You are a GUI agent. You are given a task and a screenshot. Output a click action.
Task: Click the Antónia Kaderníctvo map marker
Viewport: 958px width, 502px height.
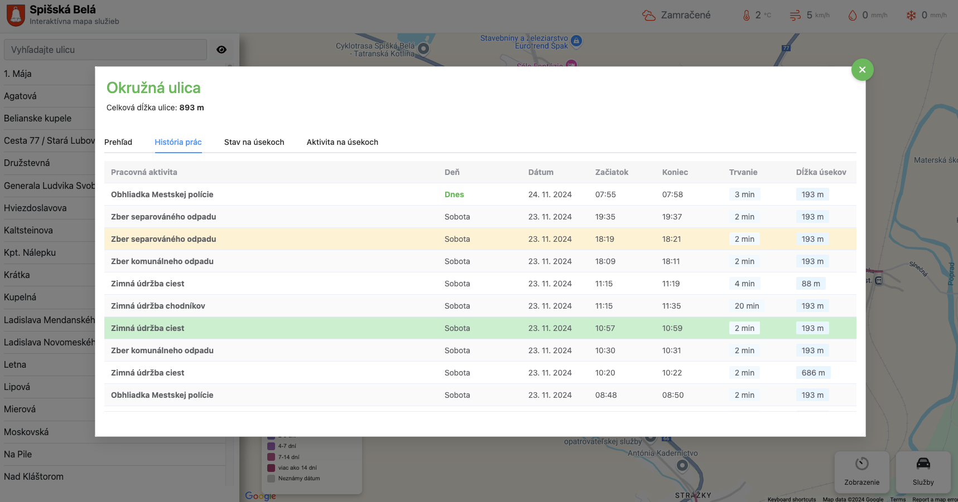pyautogui.click(x=682, y=465)
